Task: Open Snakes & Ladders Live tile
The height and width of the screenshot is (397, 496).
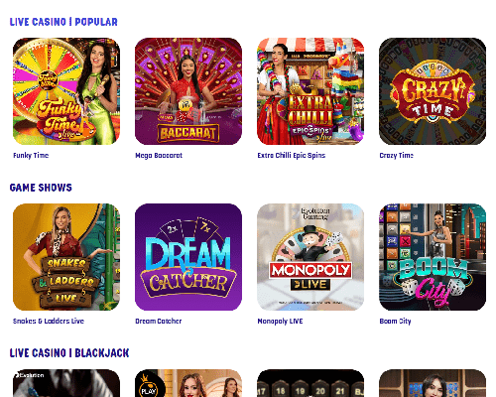Action: pos(66,257)
